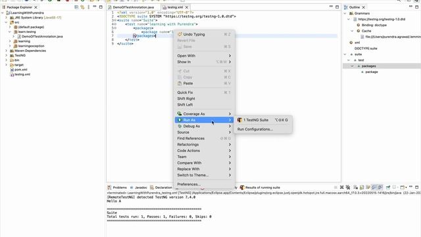The image size is (421, 237).
Task: Click the 'Hello A' console output line
Action: 114,201
